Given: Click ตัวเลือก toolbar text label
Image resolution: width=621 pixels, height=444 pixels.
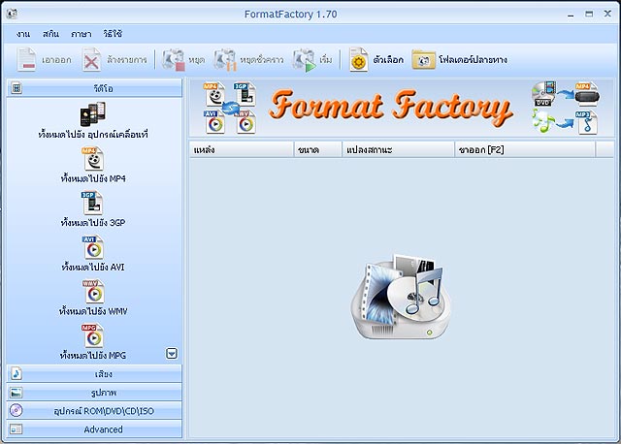Looking at the screenshot, I should (388, 60).
